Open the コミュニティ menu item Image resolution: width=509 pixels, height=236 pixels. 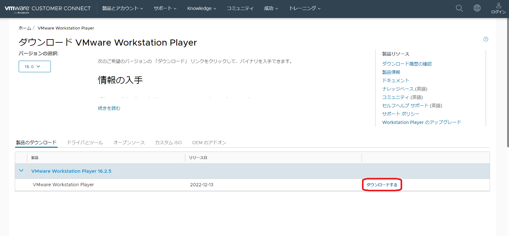point(240,8)
